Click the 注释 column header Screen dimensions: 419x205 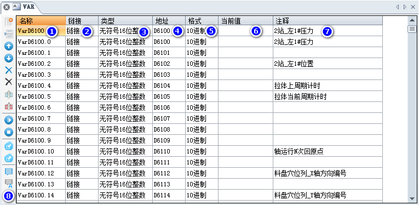(328, 21)
